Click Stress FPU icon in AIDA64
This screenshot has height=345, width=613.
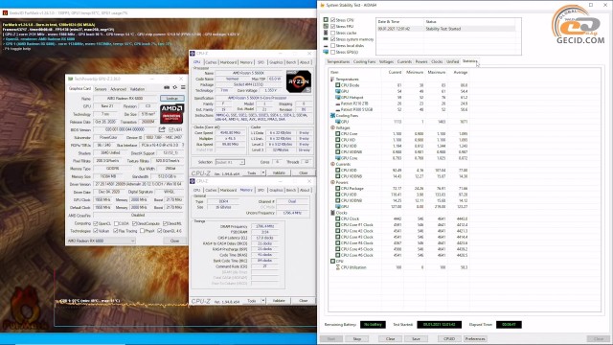coord(326,26)
